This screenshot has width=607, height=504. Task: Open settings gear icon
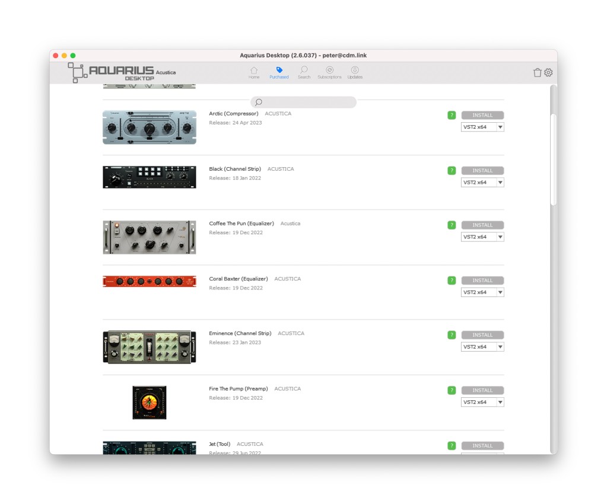point(548,72)
